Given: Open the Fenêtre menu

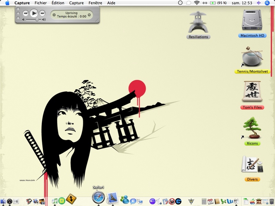Looking at the screenshot, I should click(x=96, y=3).
